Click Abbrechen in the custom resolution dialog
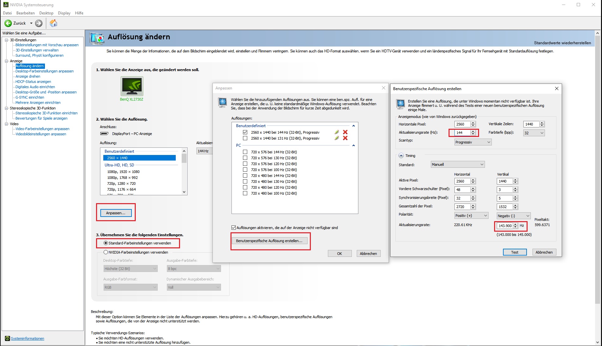Screen dimensions: 602x346 (x=544, y=252)
